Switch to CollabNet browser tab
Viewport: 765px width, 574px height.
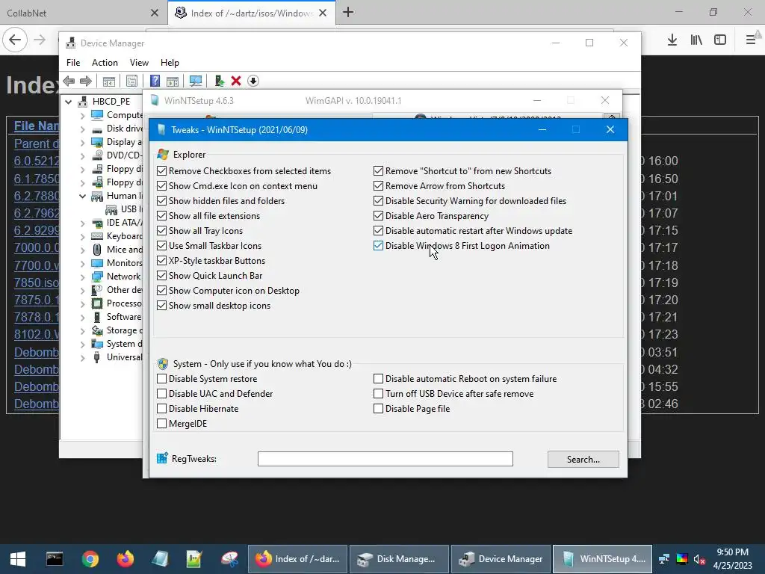tap(82, 13)
